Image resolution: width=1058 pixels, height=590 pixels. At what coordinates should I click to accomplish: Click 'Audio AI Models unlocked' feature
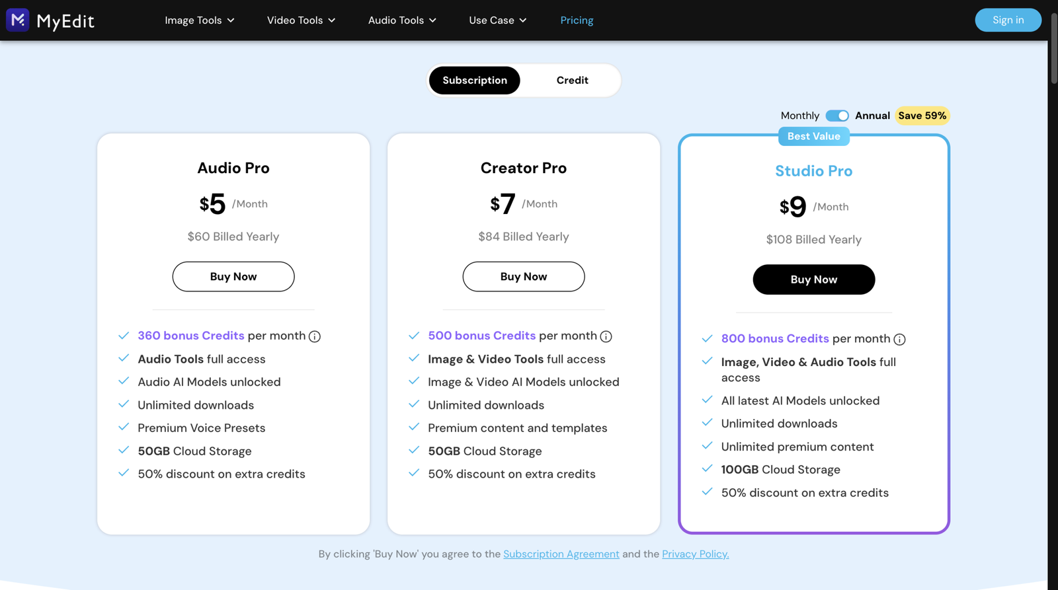209,382
